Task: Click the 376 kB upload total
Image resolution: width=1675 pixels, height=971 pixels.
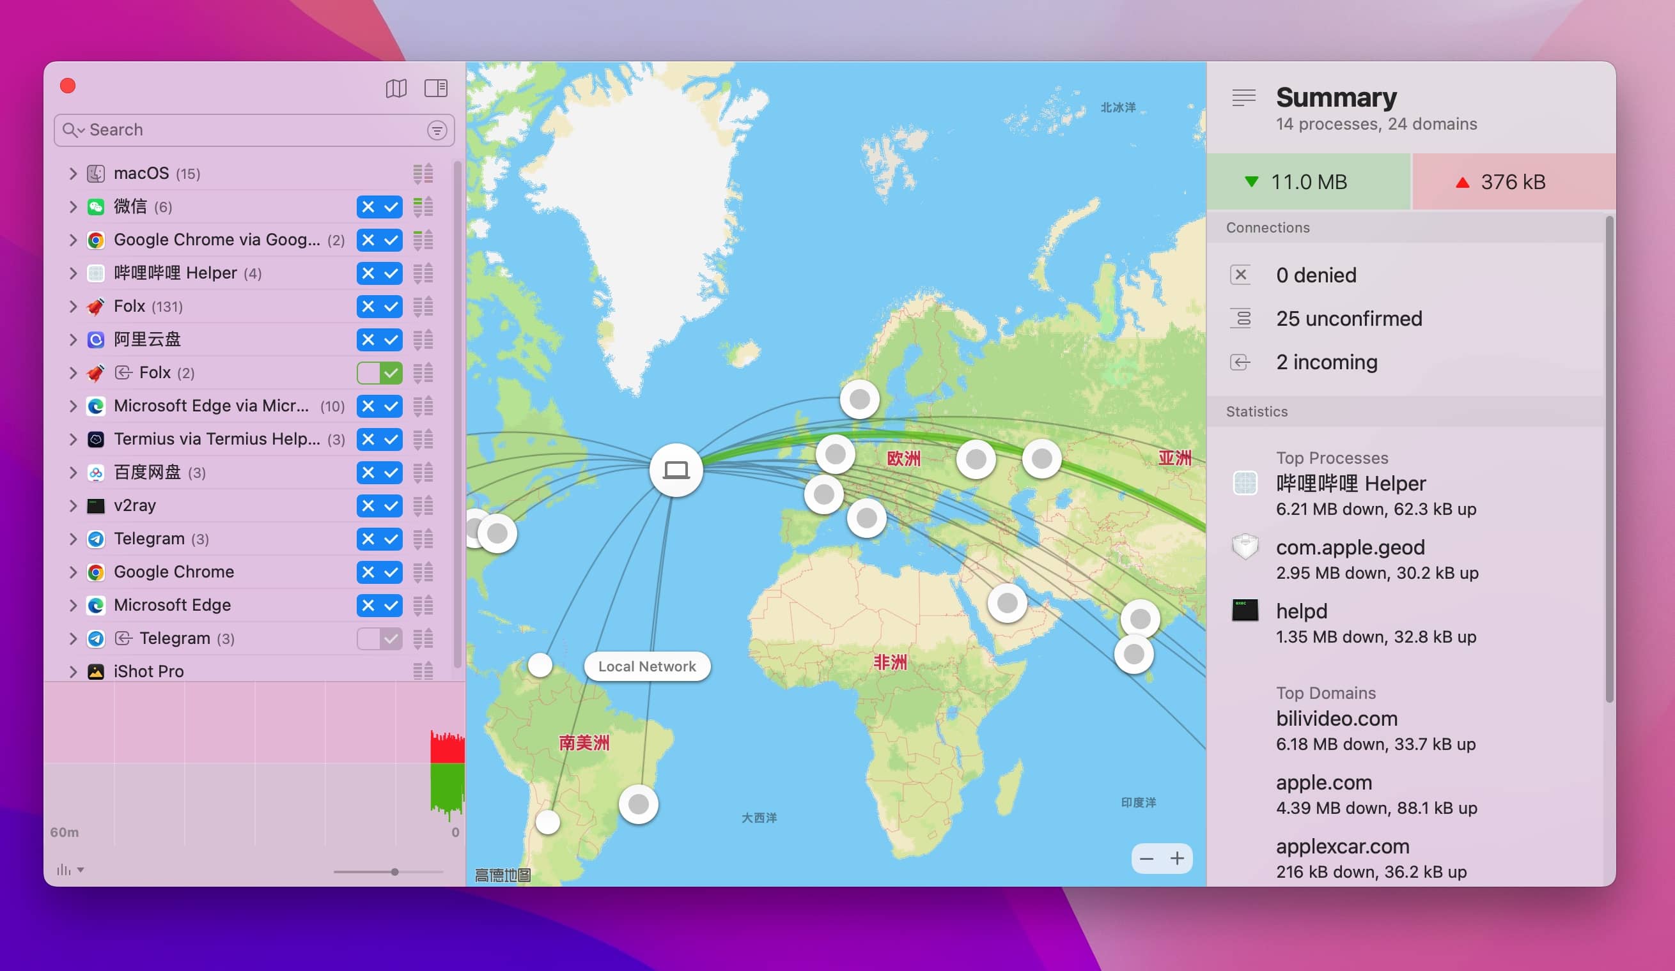Action: 1514,182
